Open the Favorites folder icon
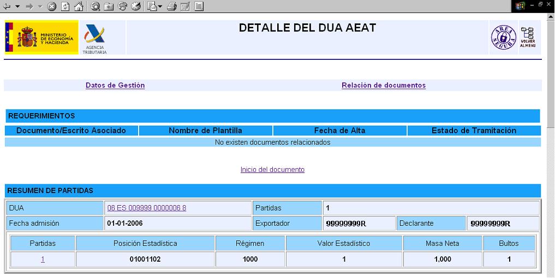 pos(109,7)
